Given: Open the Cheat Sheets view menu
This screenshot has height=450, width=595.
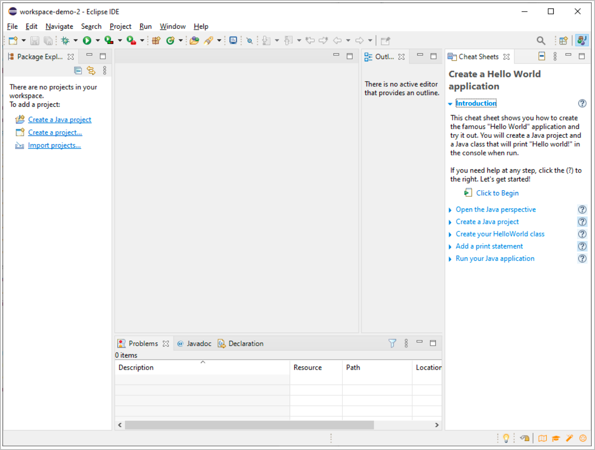Looking at the screenshot, I should click(x=555, y=56).
